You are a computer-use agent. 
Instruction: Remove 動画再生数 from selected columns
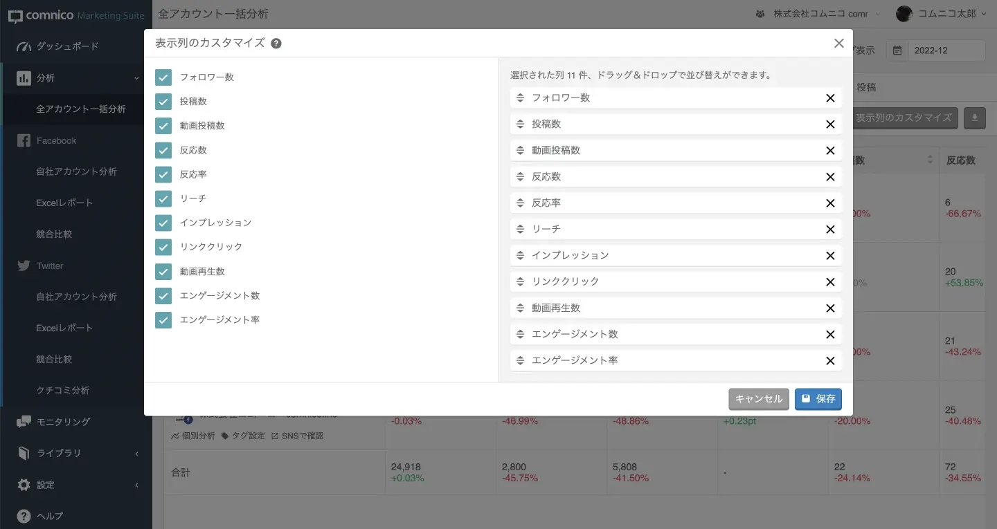(x=830, y=308)
